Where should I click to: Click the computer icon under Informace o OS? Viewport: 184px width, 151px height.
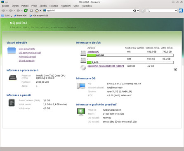[x=81, y=86]
